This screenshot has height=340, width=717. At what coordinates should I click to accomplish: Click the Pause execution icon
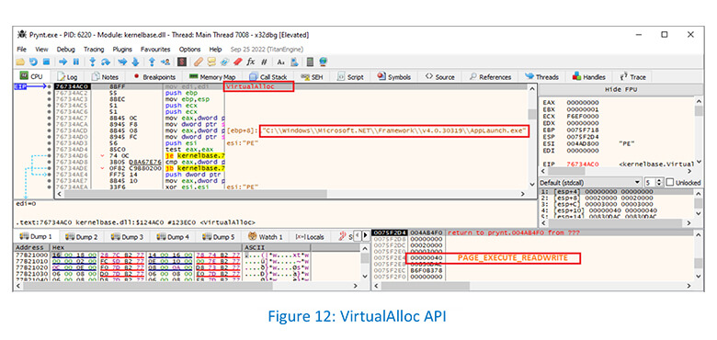click(76, 62)
